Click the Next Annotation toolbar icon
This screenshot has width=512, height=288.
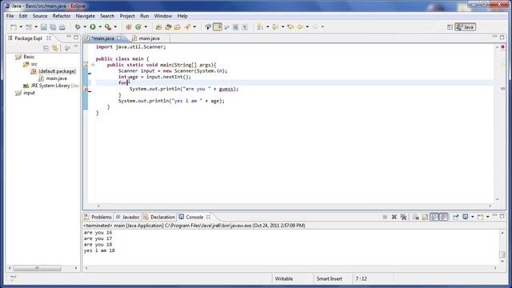click(x=260, y=27)
